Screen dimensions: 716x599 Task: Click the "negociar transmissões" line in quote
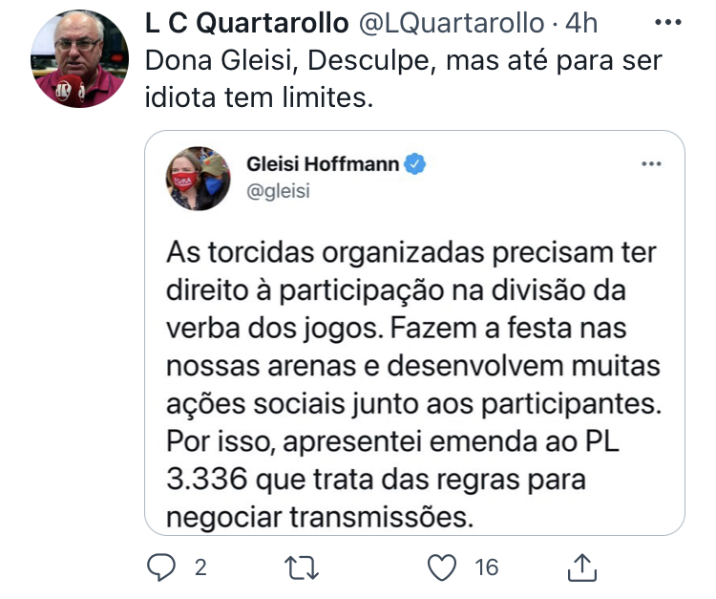click(x=319, y=517)
